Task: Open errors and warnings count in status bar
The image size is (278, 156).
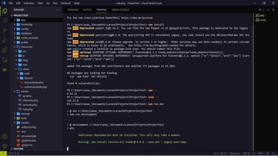Action: (14, 153)
